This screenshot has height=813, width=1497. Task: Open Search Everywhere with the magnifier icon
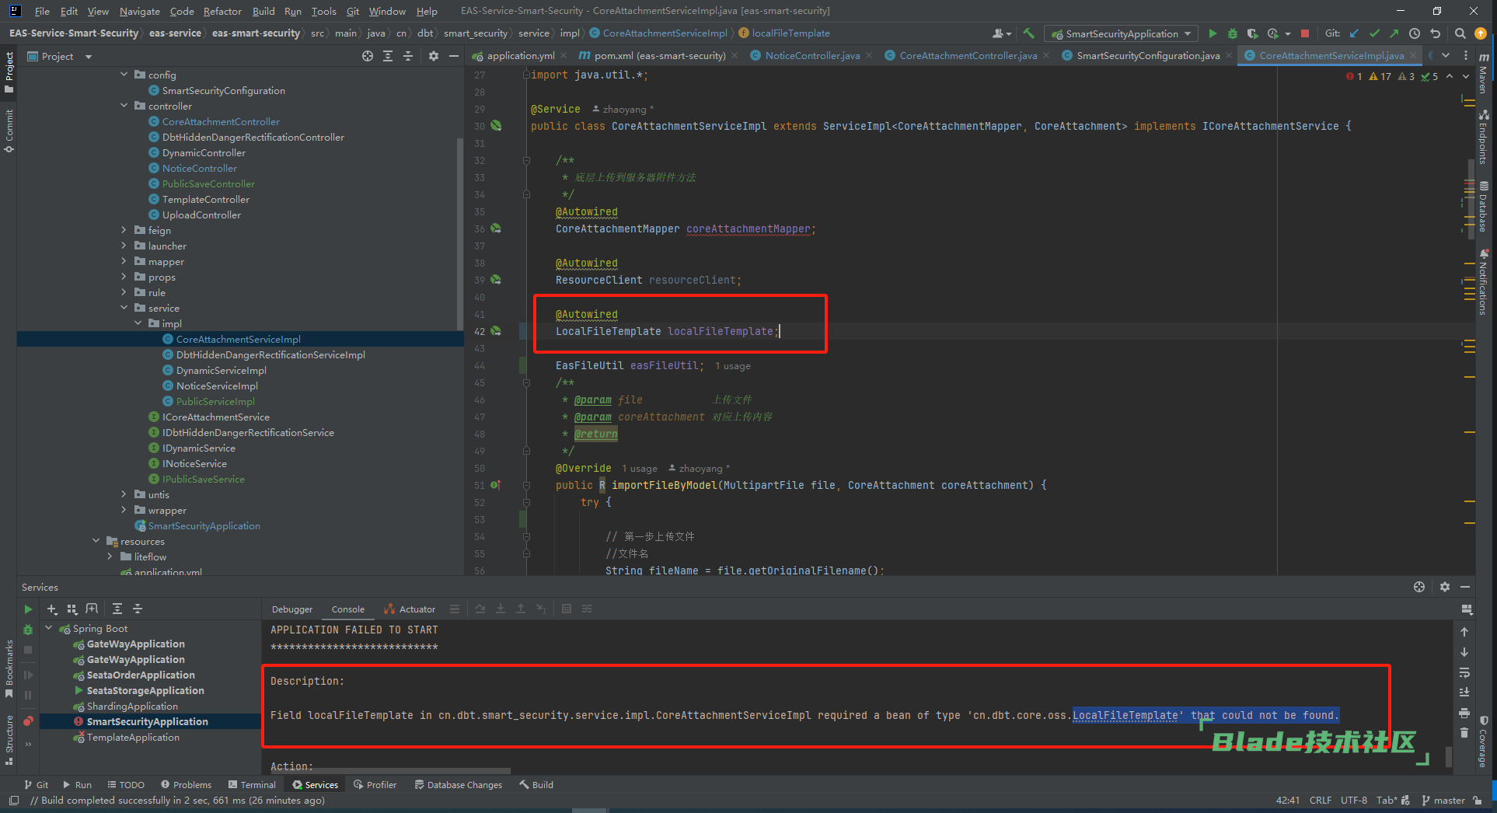click(x=1460, y=33)
